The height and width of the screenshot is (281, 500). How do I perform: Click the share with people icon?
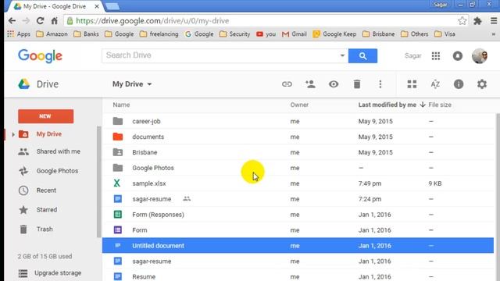pyautogui.click(x=310, y=84)
